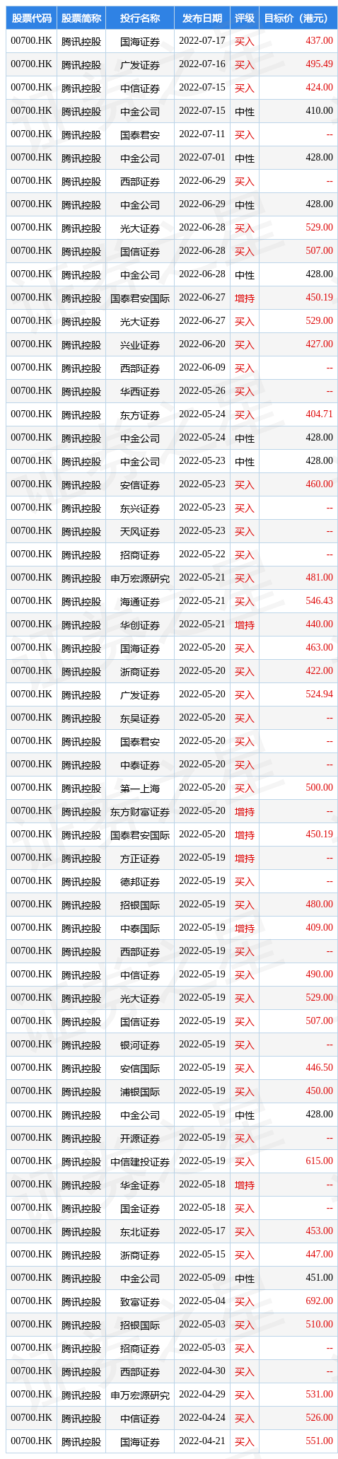Viewport: 338px width, 1459px height.
Task: Select the 目标价（港元） column header
Action: (296, 18)
